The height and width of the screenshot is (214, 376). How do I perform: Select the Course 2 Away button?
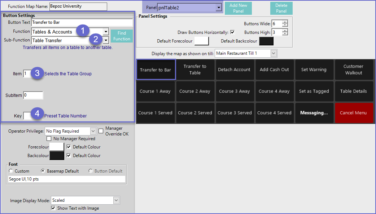click(x=195, y=91)
